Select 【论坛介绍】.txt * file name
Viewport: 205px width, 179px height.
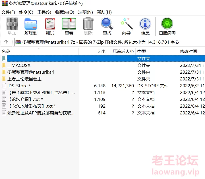click(25, 99)
